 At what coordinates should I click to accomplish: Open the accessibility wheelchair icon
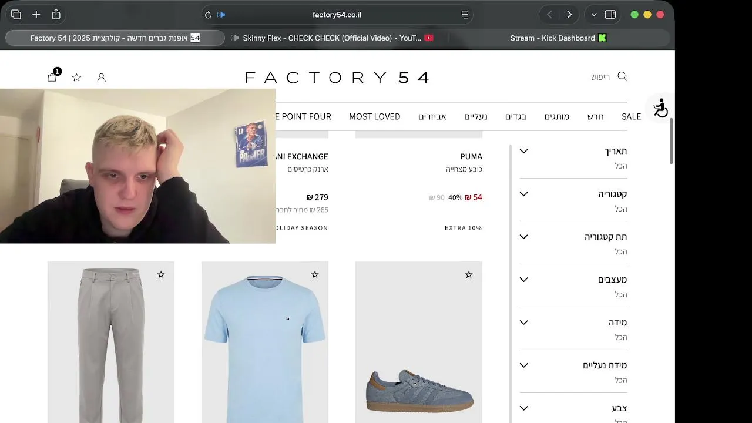(661, 108)
